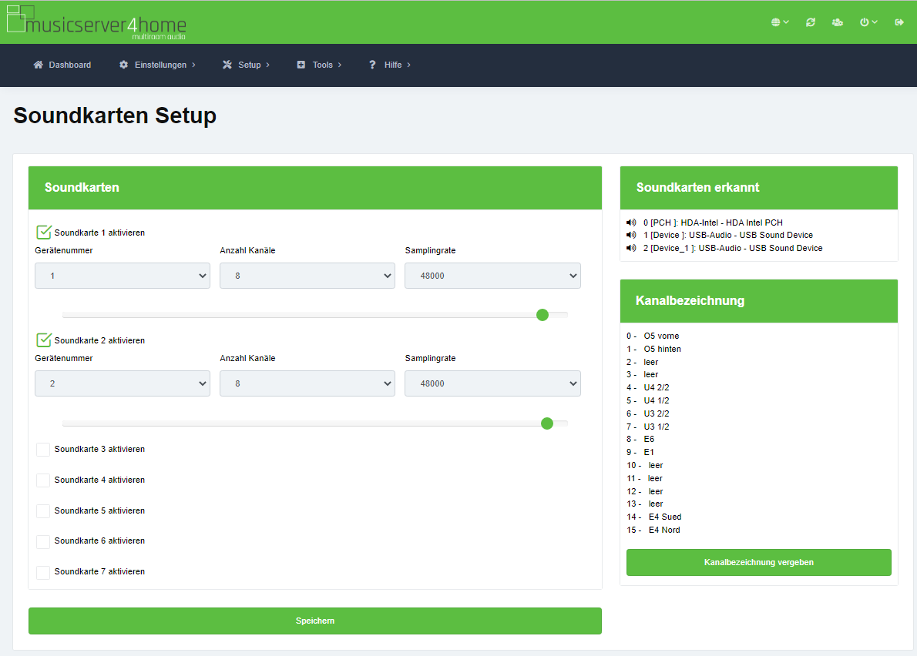This screenshot has height=656, width=917.
Task: Expand Anzahl Kanäle dropdown for Soundkarte 2
Action: [x=307, y=383]
